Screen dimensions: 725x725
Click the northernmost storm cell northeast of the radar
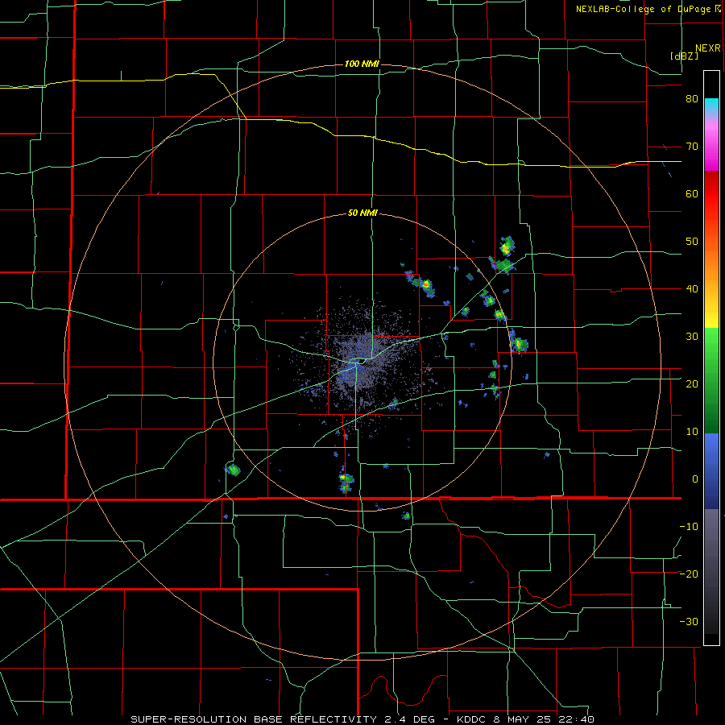507,246
